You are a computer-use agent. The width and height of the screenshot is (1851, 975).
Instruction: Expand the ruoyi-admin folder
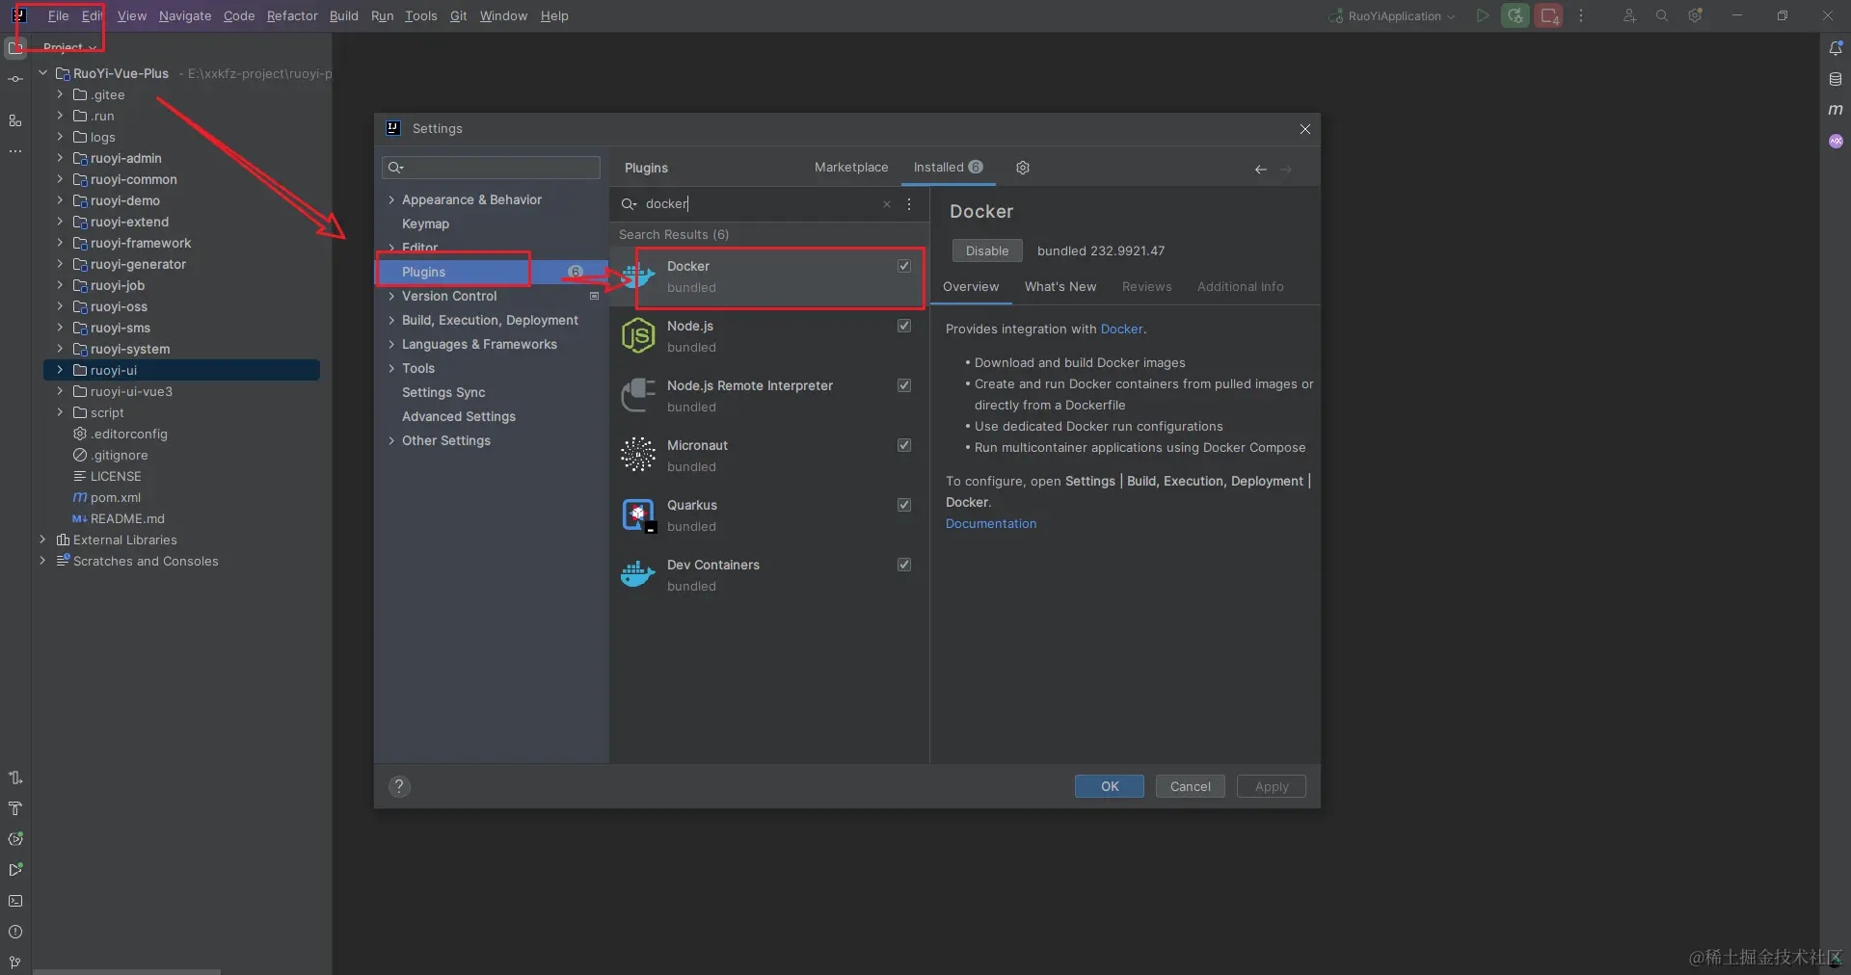tap(60, 158)
